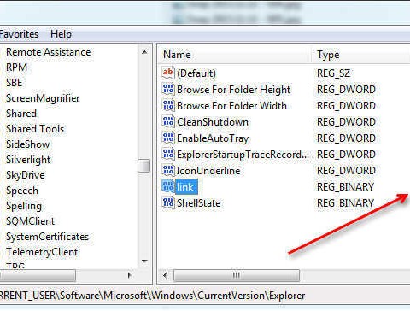Select the Remote Assistance key

(x=49, y=52)
